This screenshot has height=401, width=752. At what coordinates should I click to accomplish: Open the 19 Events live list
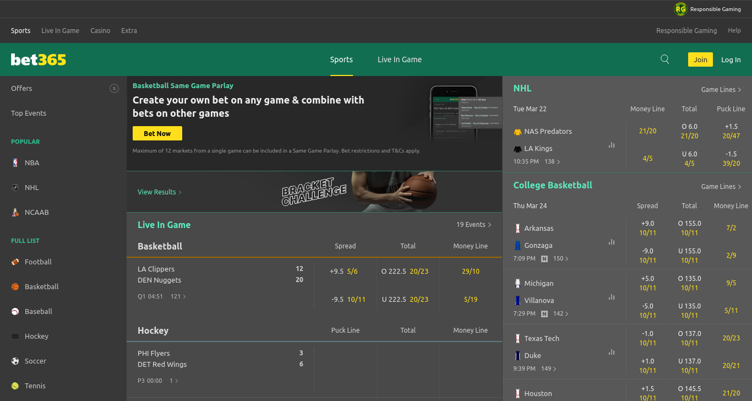(474, 225)
